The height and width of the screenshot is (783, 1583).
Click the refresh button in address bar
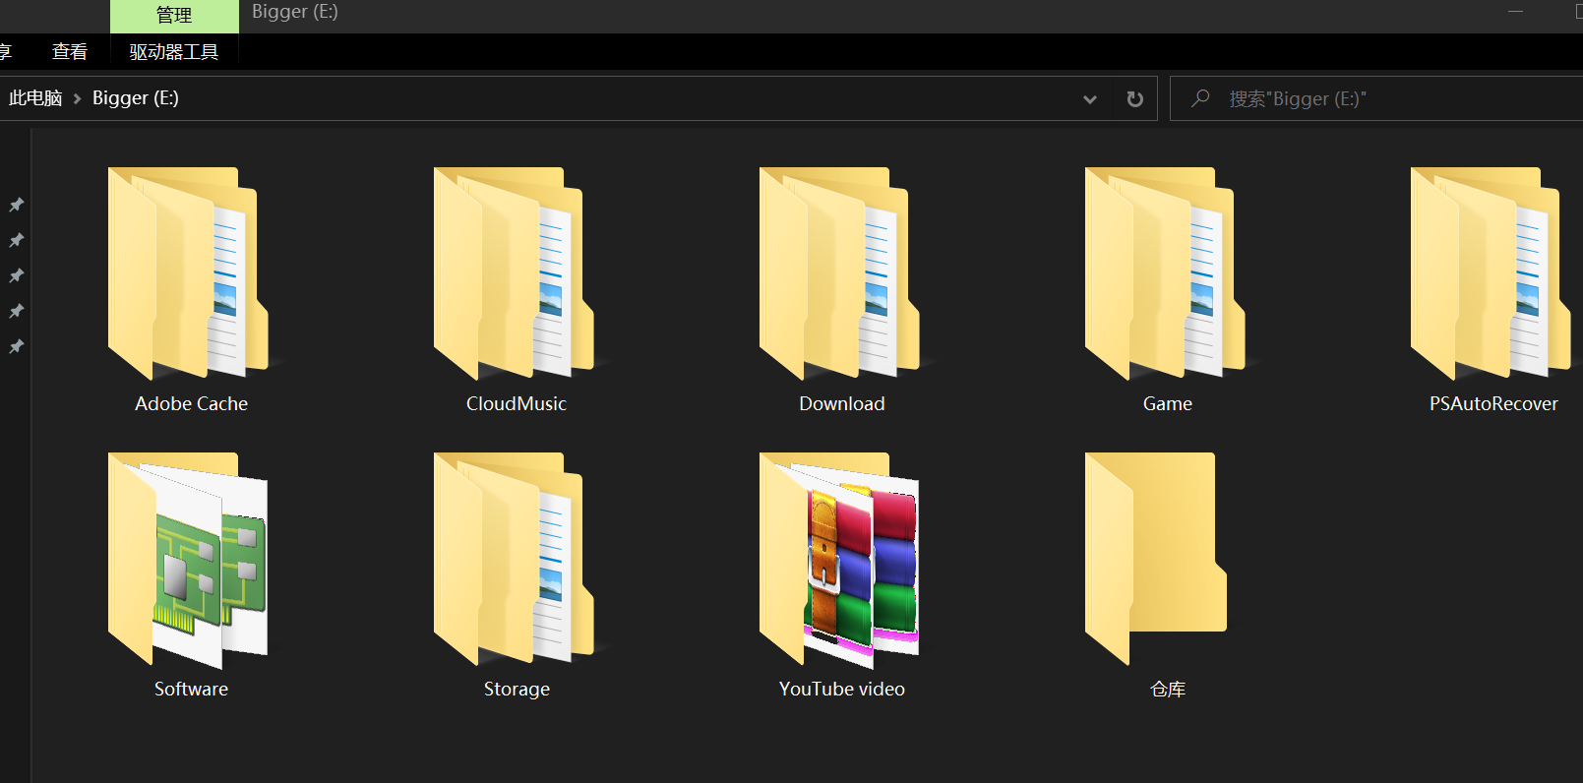pyautogui.click(x=1134, y=99)
